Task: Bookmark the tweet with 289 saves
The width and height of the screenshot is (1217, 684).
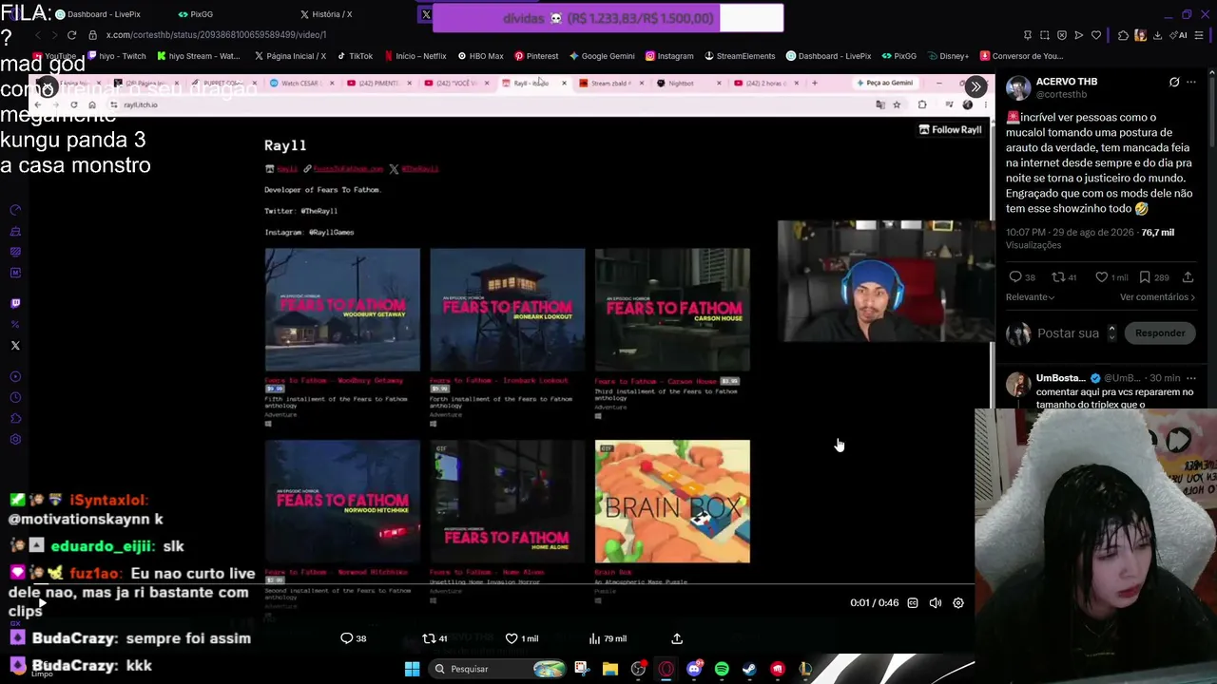Action: click(1145, 277)
